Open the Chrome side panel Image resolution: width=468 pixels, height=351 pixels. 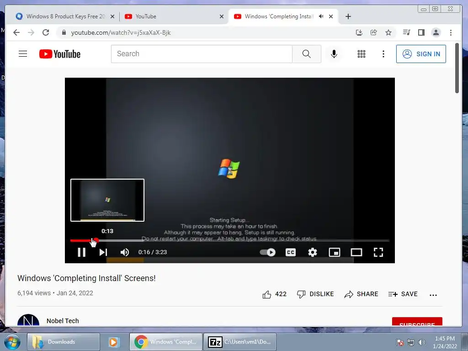point(421,32)
